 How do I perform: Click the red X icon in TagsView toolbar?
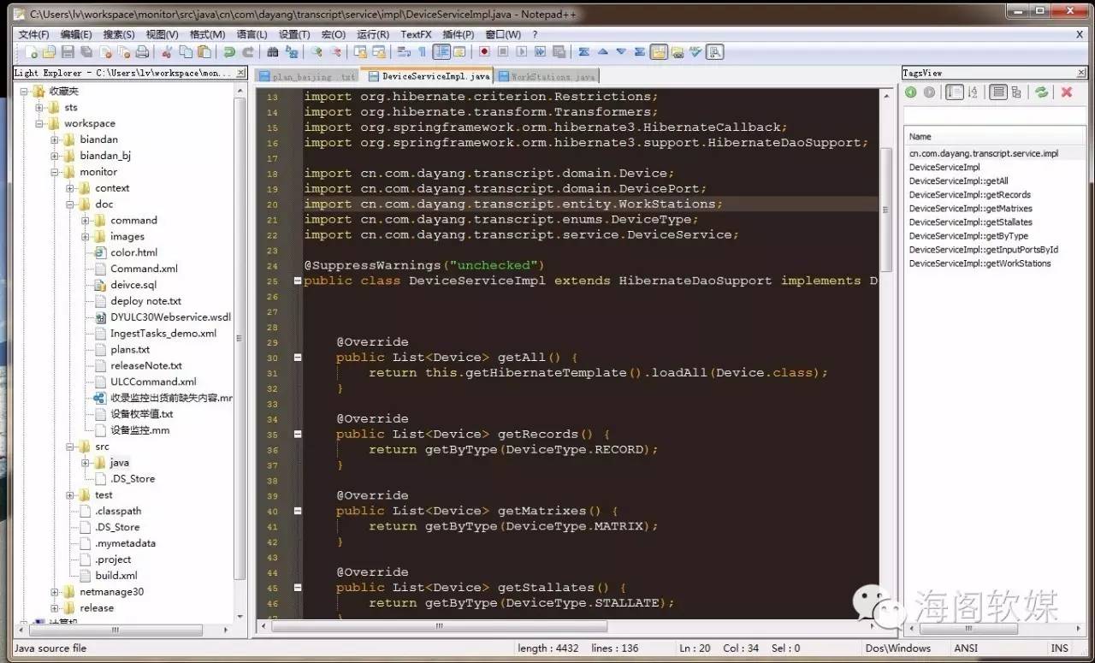1067,92
